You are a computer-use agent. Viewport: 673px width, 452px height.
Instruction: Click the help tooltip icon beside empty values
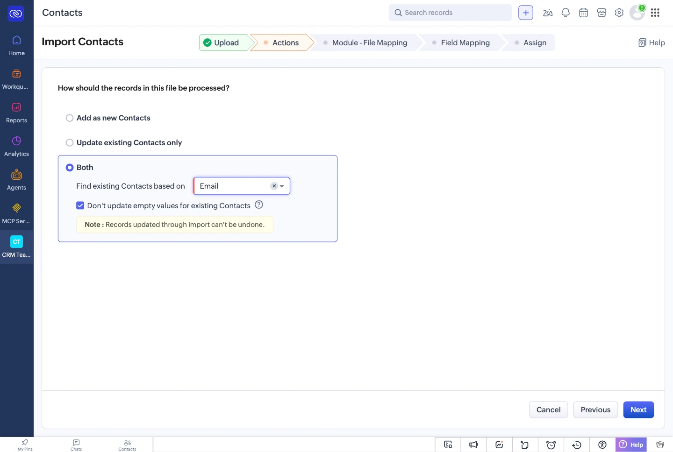pyautogui.click(x=259, y=205)
